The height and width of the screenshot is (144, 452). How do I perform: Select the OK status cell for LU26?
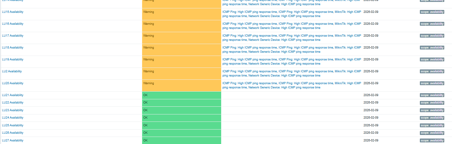point(182,133)
